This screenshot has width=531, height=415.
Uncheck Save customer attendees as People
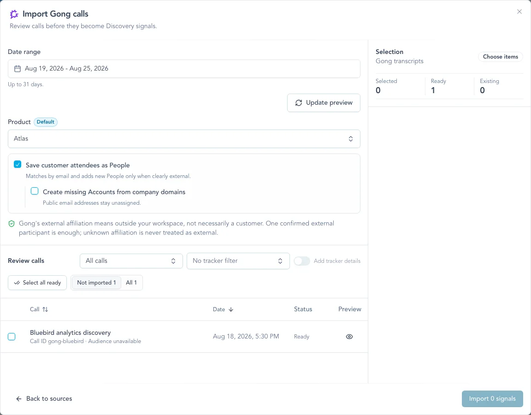tap(18, 164)
